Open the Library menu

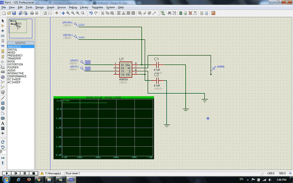coord(85,7)
